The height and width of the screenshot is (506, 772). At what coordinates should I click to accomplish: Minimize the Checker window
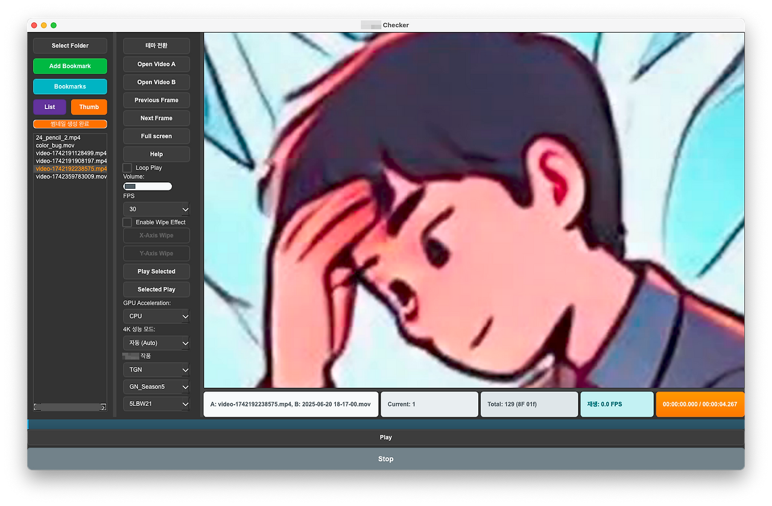pos(44,25)
